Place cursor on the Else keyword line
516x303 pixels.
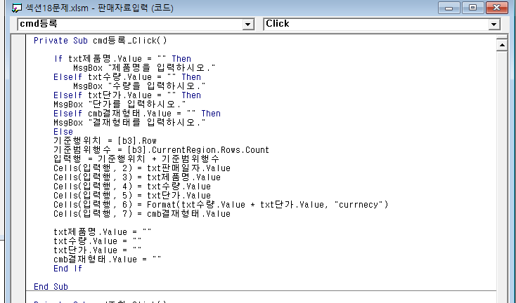click(x=63, y=132)
